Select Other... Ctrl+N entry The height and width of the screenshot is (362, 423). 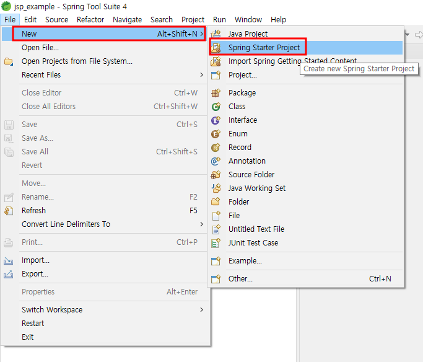tap(306, 279)
